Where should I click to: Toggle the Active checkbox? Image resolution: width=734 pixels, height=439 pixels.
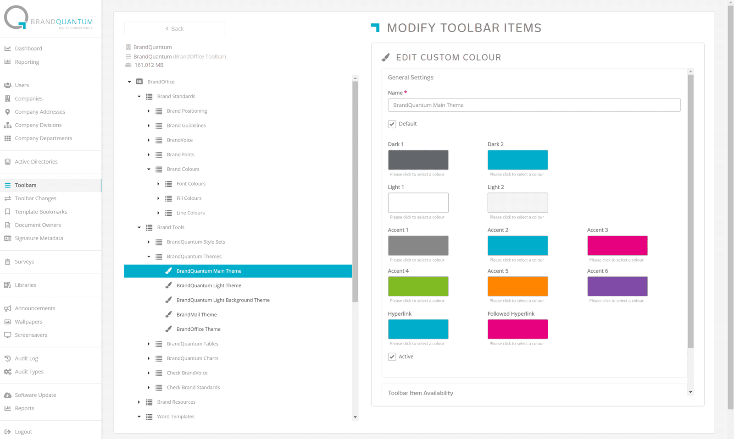[392, 357]
